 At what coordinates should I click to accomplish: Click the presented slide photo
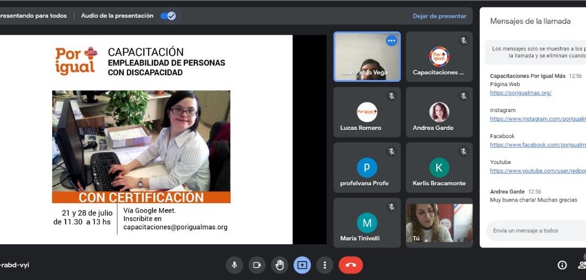(141, 141)
